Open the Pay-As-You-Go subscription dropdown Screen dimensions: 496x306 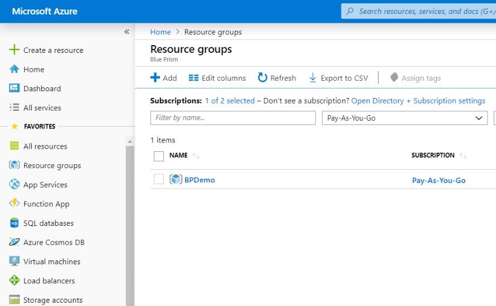(405, 118)
